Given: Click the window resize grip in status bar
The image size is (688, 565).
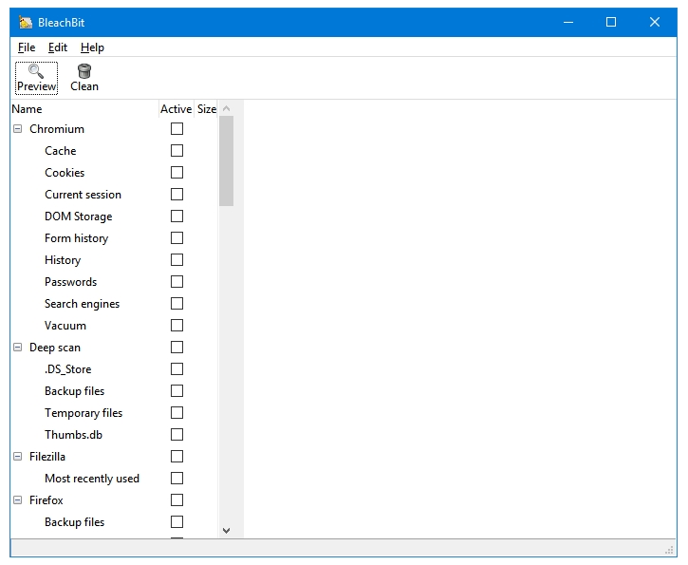Looking at the screenshot, I should click(x=670, y=550).
